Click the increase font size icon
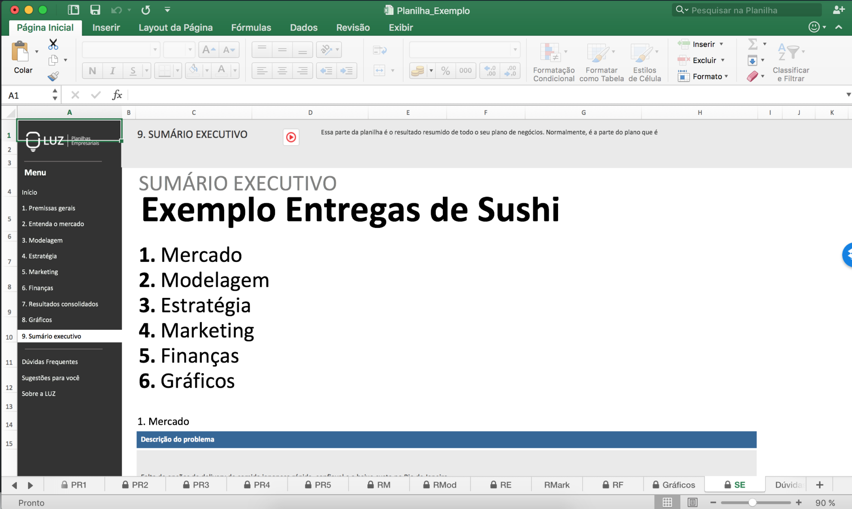Image resolution: width=852 pixels, height=509 pixels. pos(208,50)
